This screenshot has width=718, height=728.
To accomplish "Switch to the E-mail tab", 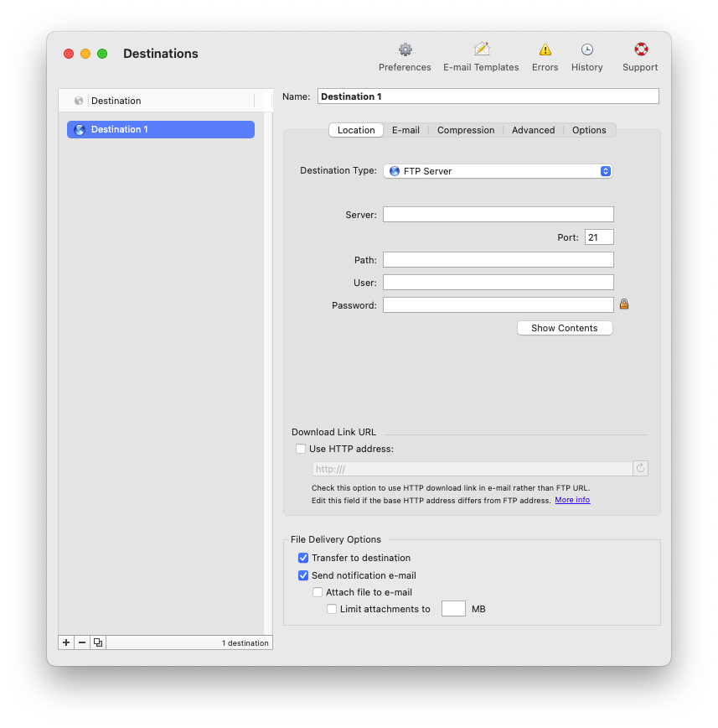I will 405,130.
